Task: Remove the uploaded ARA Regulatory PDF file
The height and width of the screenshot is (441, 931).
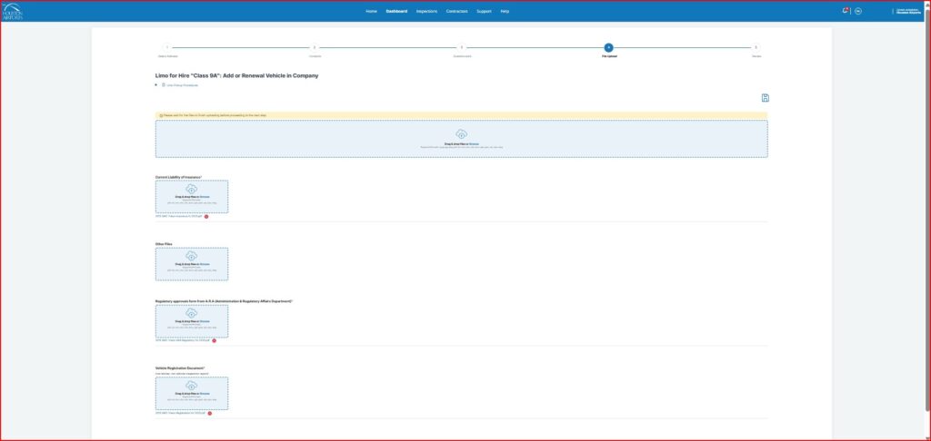Action: 215,341
